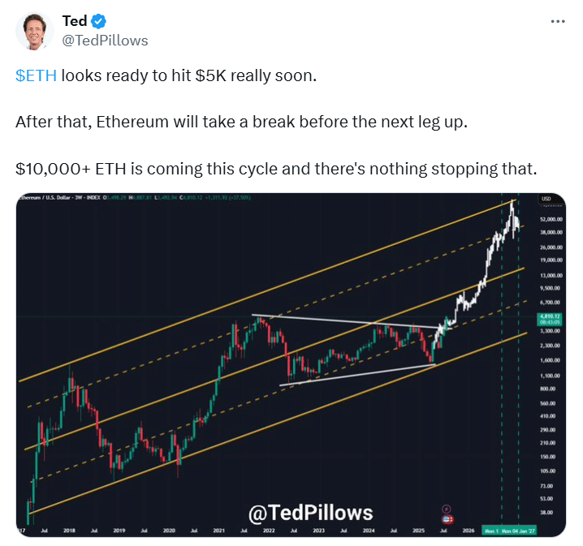Click the 38.00 price level on axis

[546, 512]
